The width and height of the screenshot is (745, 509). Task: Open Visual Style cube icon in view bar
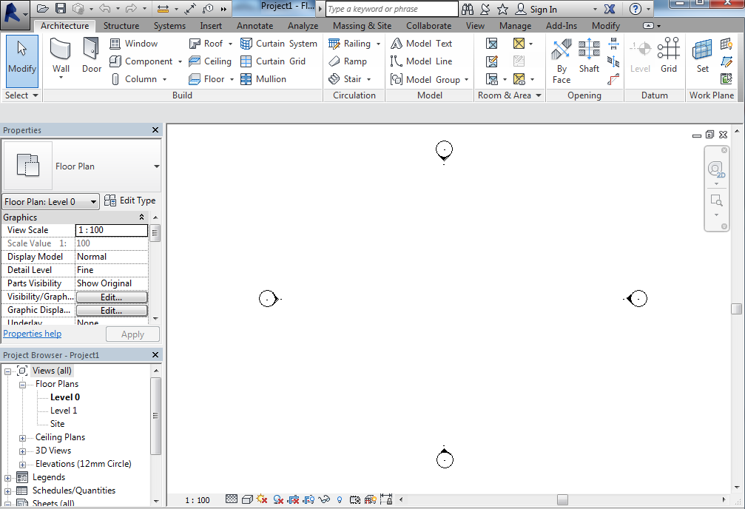point(247,500)
